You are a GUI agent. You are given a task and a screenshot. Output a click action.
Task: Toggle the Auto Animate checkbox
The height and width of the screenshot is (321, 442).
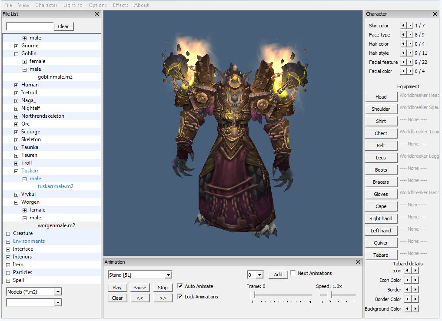[x=180, y=286]
